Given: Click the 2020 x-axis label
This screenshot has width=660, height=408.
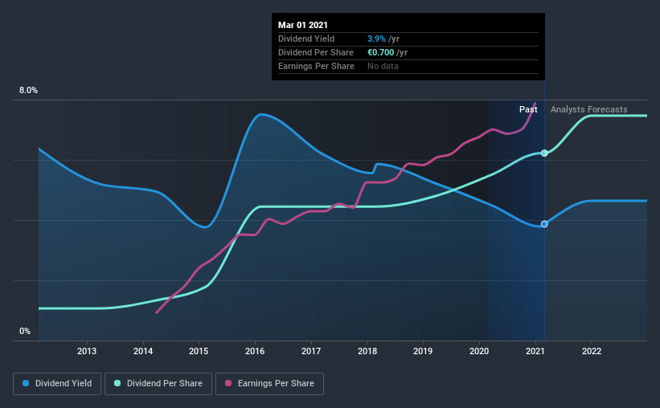Looking at the screenshot, I should point(479,351).
